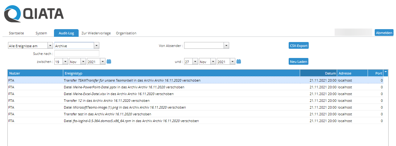This screenshot has width=396, height=146.
Task: Select the row with Meine-PowerPoint-Datei.pptx
Action: click(196, 87)
